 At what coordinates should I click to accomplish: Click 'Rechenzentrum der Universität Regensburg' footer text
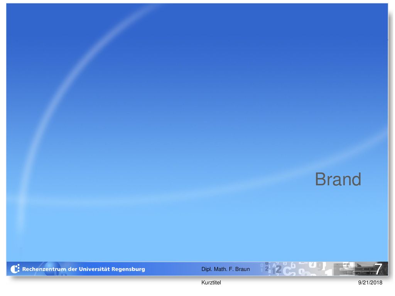click(84, 269)
